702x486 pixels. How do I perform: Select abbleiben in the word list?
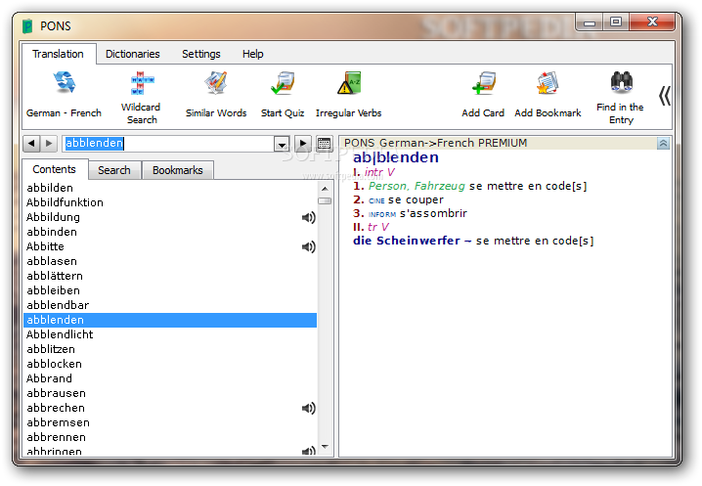click(170, 290)
